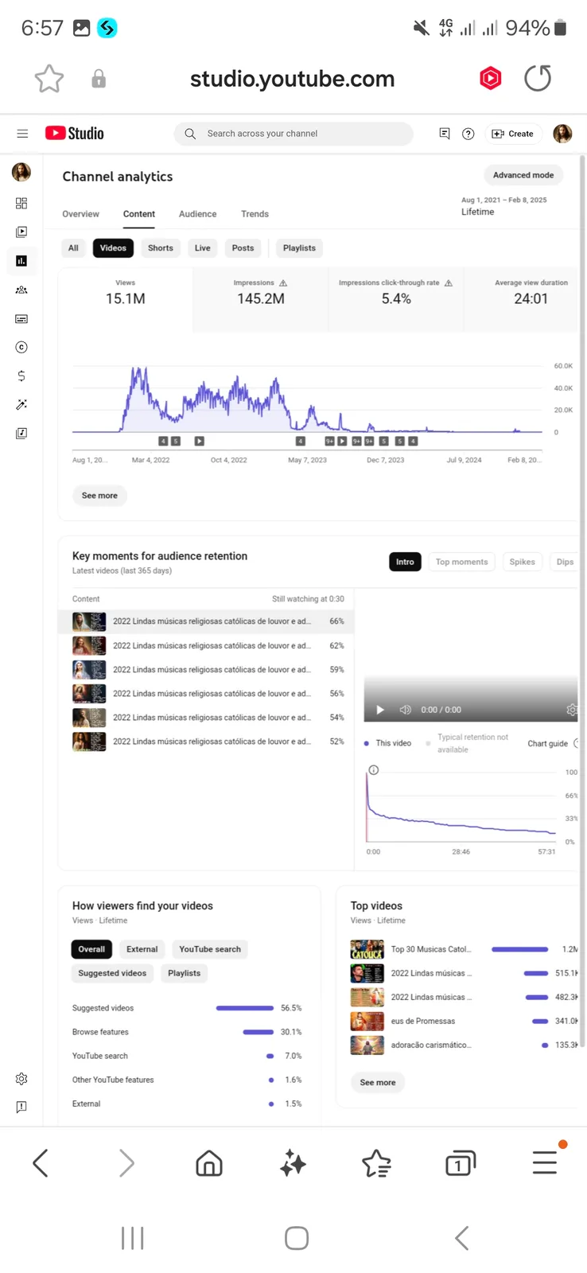587x1273 pixels.
Task: Click the studio.youtube.com address bar
Action: 293,79
